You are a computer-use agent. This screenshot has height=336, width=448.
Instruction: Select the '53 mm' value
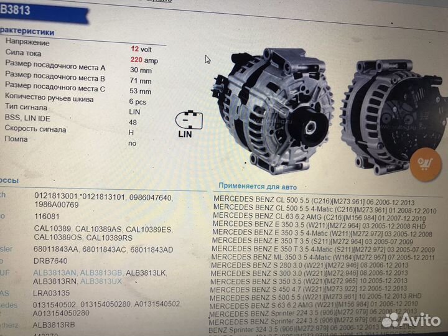tap(140, 91)
